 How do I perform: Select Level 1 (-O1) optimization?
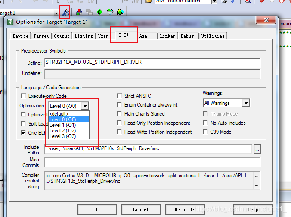[69, 125]
